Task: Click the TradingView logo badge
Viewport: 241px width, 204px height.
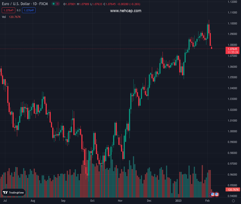Action: pos(14,192)
